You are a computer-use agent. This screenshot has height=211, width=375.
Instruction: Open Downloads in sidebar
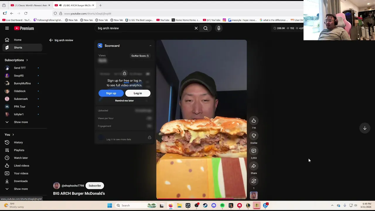pyautogui.click(x=22, y=181)
